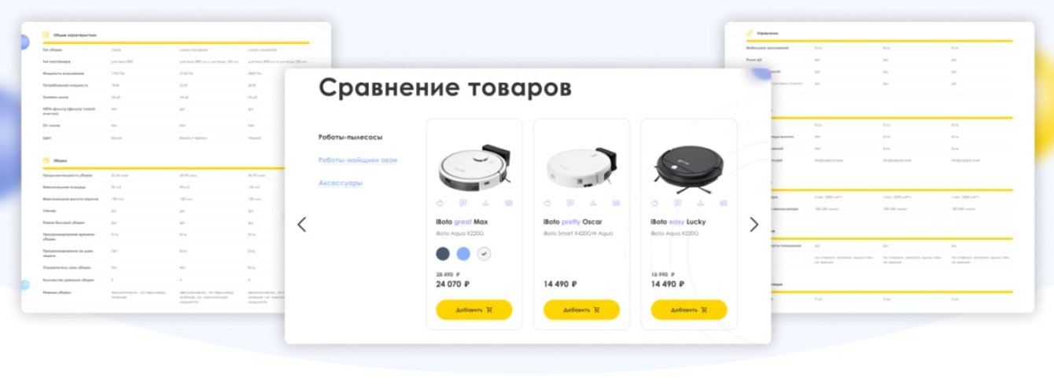Open the Аксессуары category link

pos(341,182)
